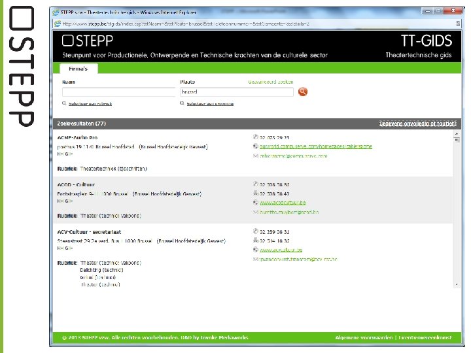The height and width of the screenshot is (353, 471).
Task: Click Fontainasplein address of ACOD Cultuur
Action: click(x=129, y=194)
